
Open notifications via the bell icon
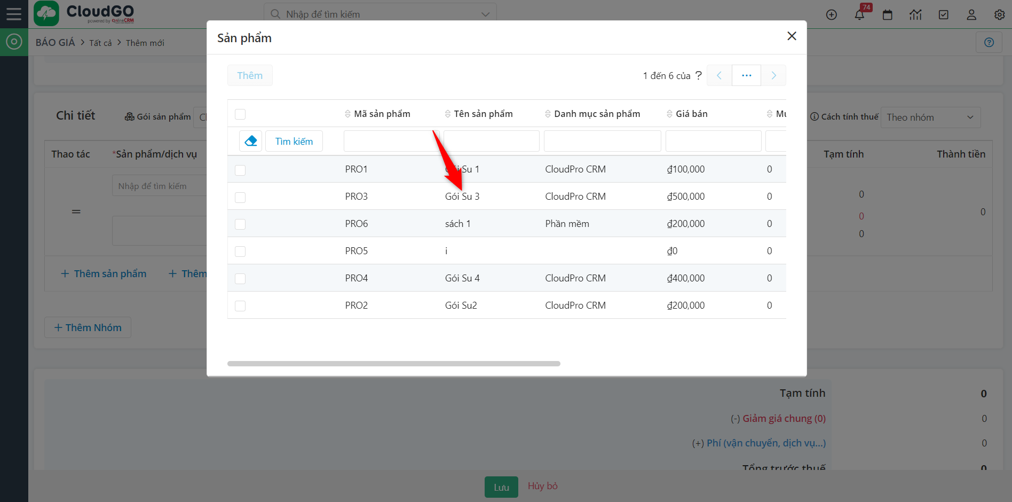pyautogui.click(x=859, y=14)
